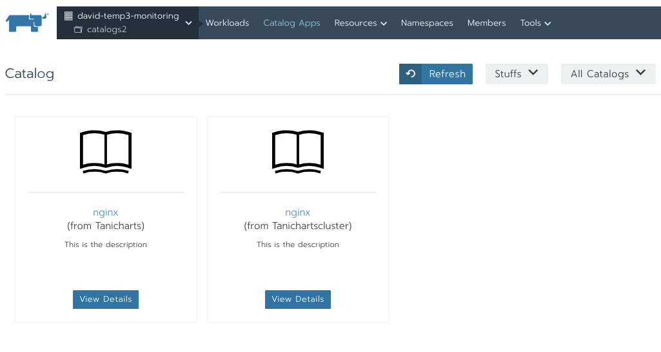Click the cluster server icon beside david-temp3-monitoring
661x352 pixels.
coord(68,16)
